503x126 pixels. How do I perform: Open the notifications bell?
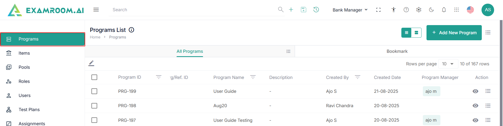pyautogui.click(x=444, y=10)
